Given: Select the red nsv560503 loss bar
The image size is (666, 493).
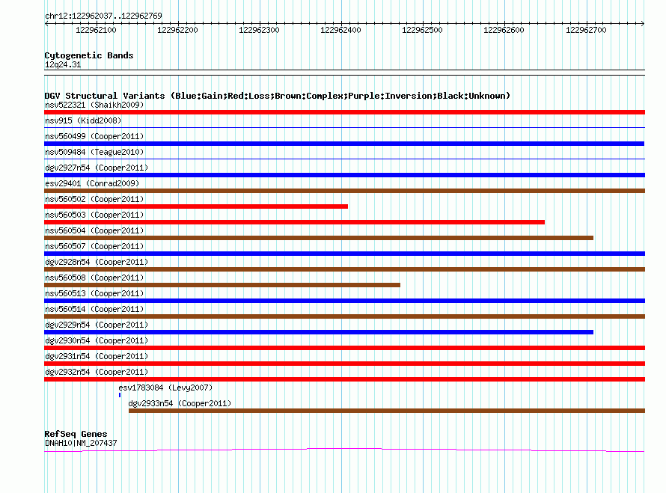Looking at the screenshot, I should click(x=294, y=222).
